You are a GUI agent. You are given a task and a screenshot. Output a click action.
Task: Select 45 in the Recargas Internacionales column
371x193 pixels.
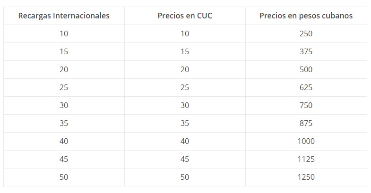pos(64,159)
